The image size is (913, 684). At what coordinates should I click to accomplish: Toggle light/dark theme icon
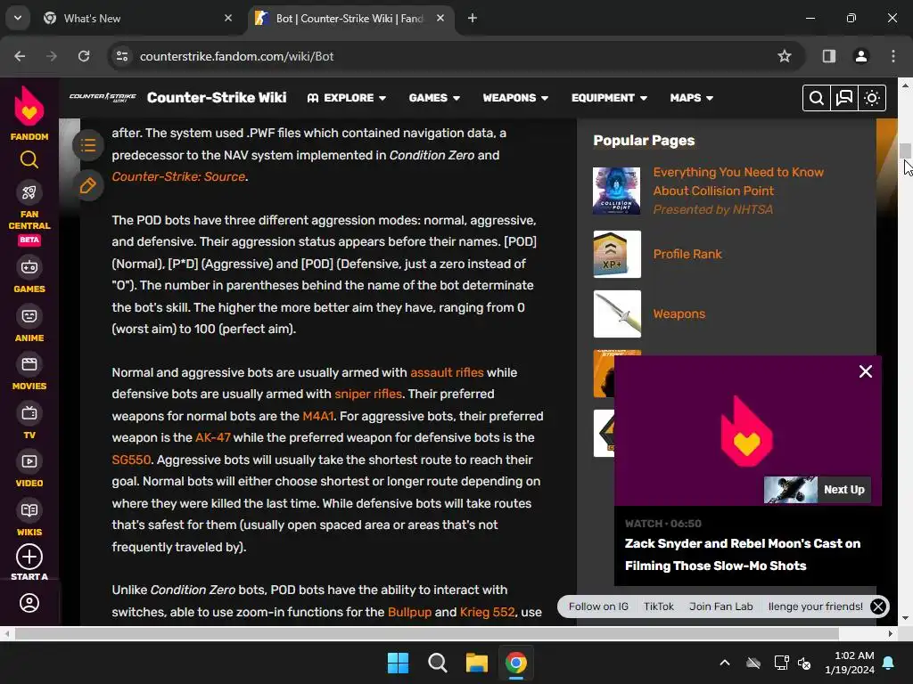tap(872, 98)
